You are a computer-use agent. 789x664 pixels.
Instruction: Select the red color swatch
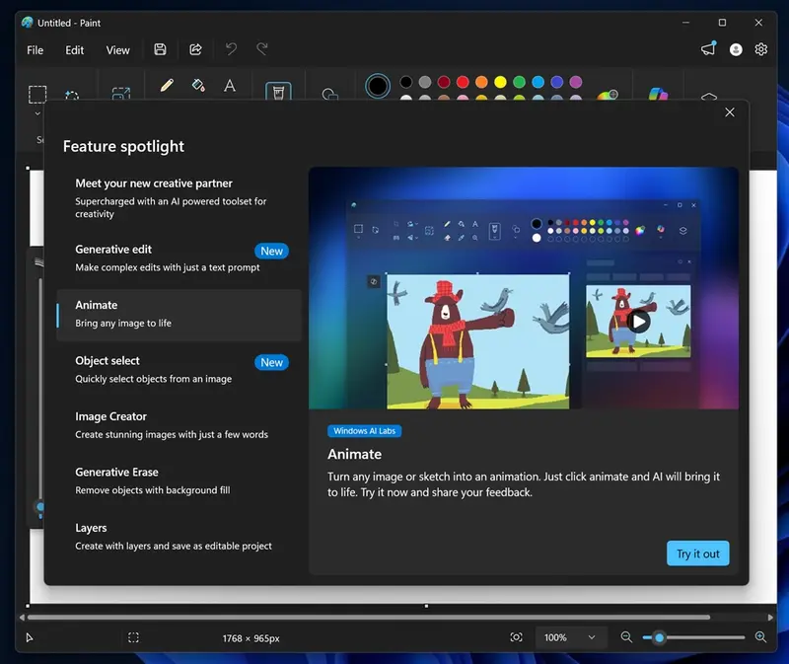click(x=464, y=83)
